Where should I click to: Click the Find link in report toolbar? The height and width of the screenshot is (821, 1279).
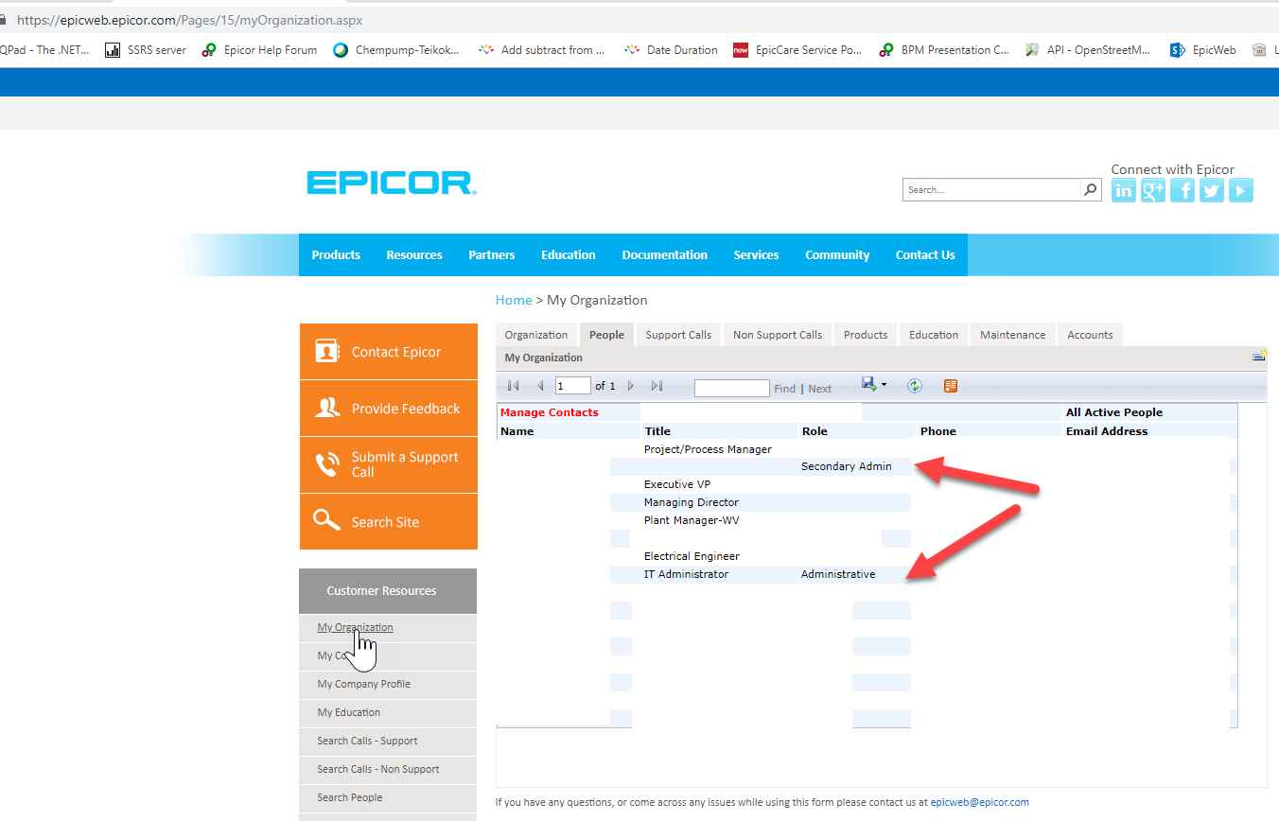[x=785, y=389]
